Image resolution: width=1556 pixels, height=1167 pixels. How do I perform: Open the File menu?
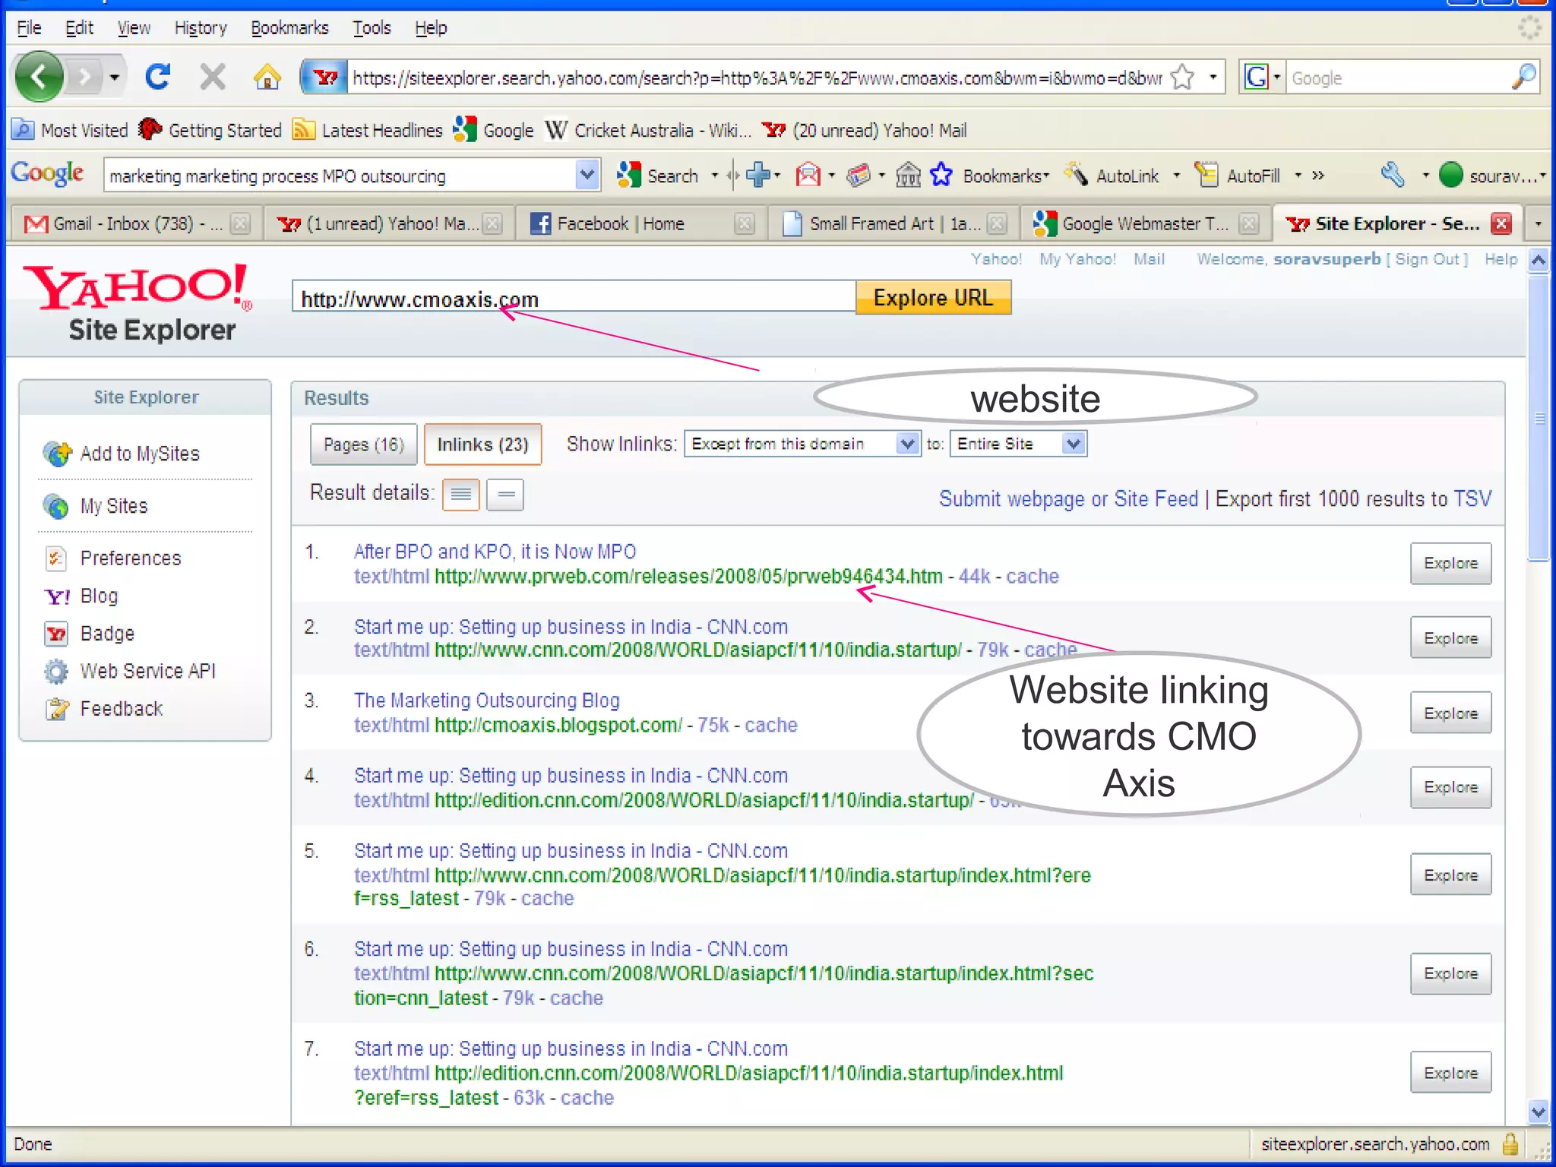tap(29, 28)
